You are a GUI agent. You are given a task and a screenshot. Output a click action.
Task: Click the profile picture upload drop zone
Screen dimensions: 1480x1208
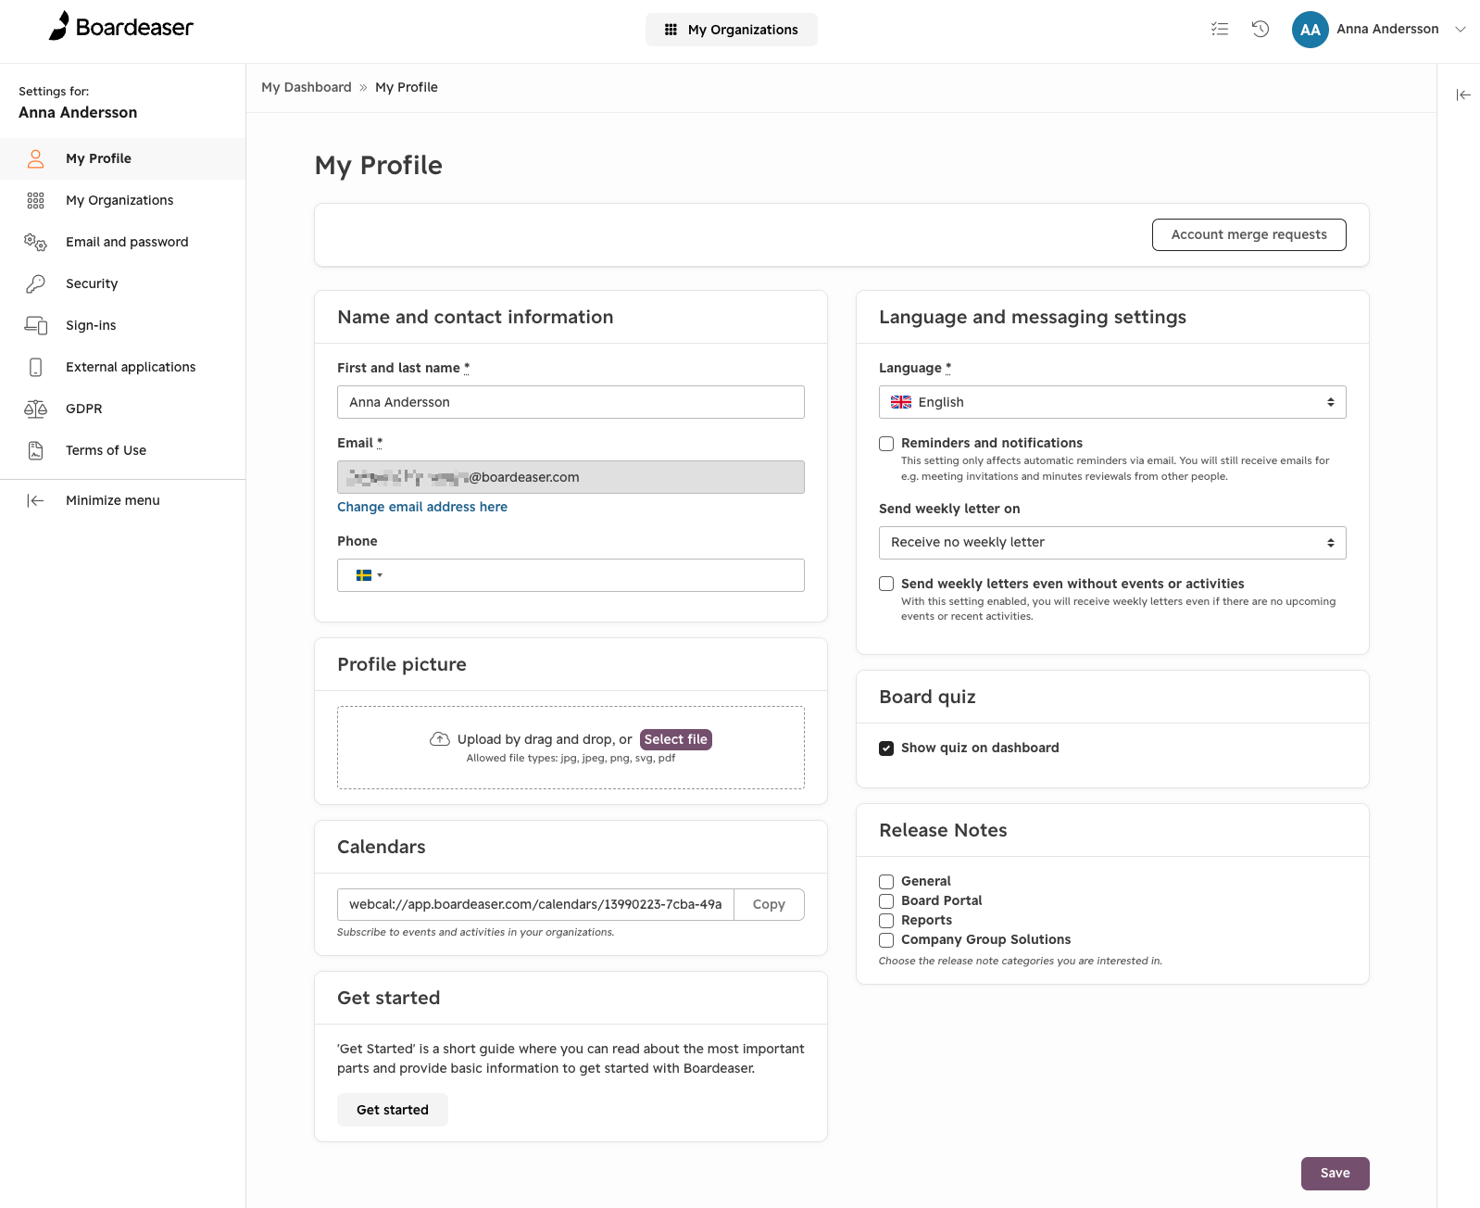pos(571,748)
